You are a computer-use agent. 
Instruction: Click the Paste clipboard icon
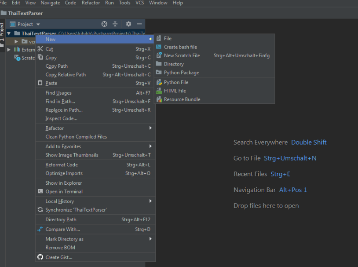point(40,83)
